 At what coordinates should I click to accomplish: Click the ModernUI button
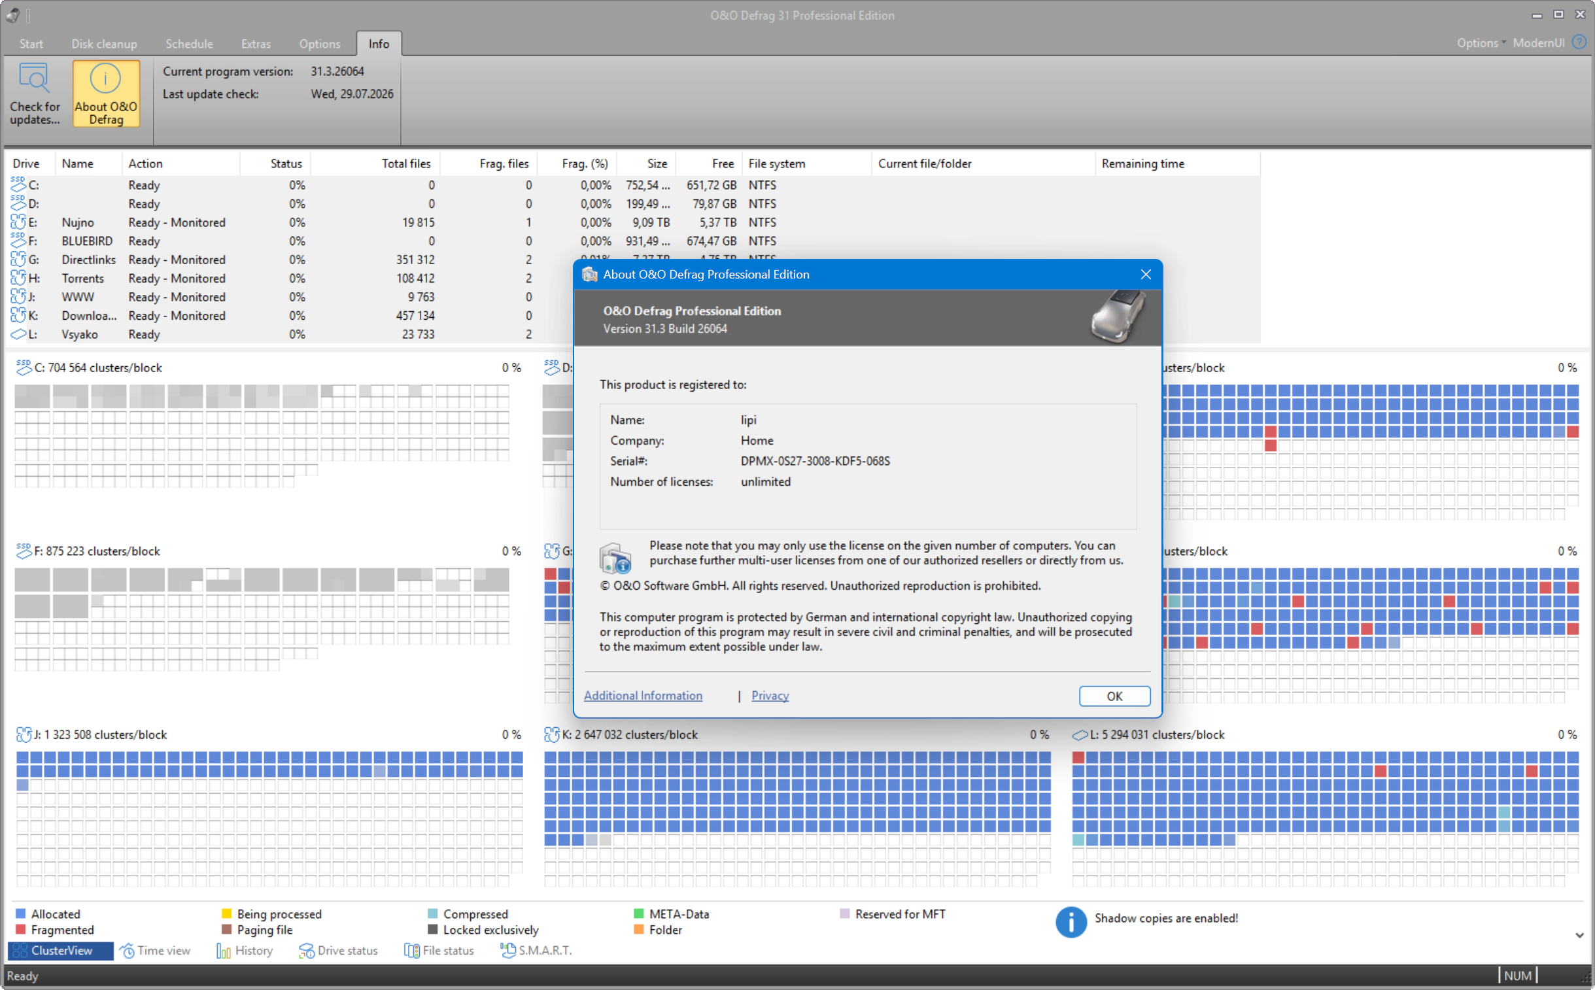(x=1539, y=43)
